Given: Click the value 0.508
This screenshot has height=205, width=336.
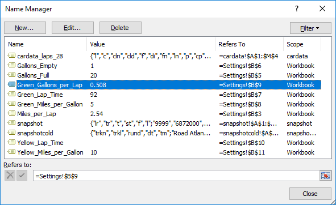Looking at the screenshot, I should pos(98,85).
